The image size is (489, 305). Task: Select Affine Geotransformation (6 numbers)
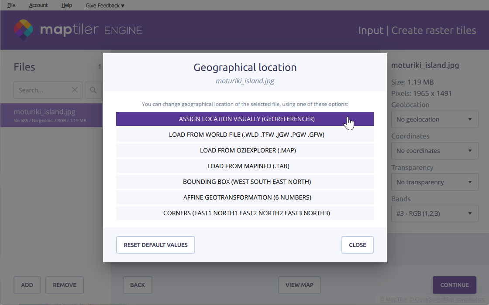click(244, 197)
